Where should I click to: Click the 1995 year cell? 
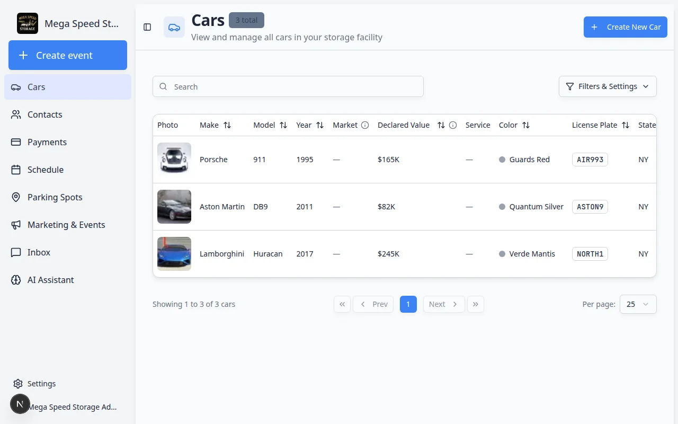coord(305,160)
